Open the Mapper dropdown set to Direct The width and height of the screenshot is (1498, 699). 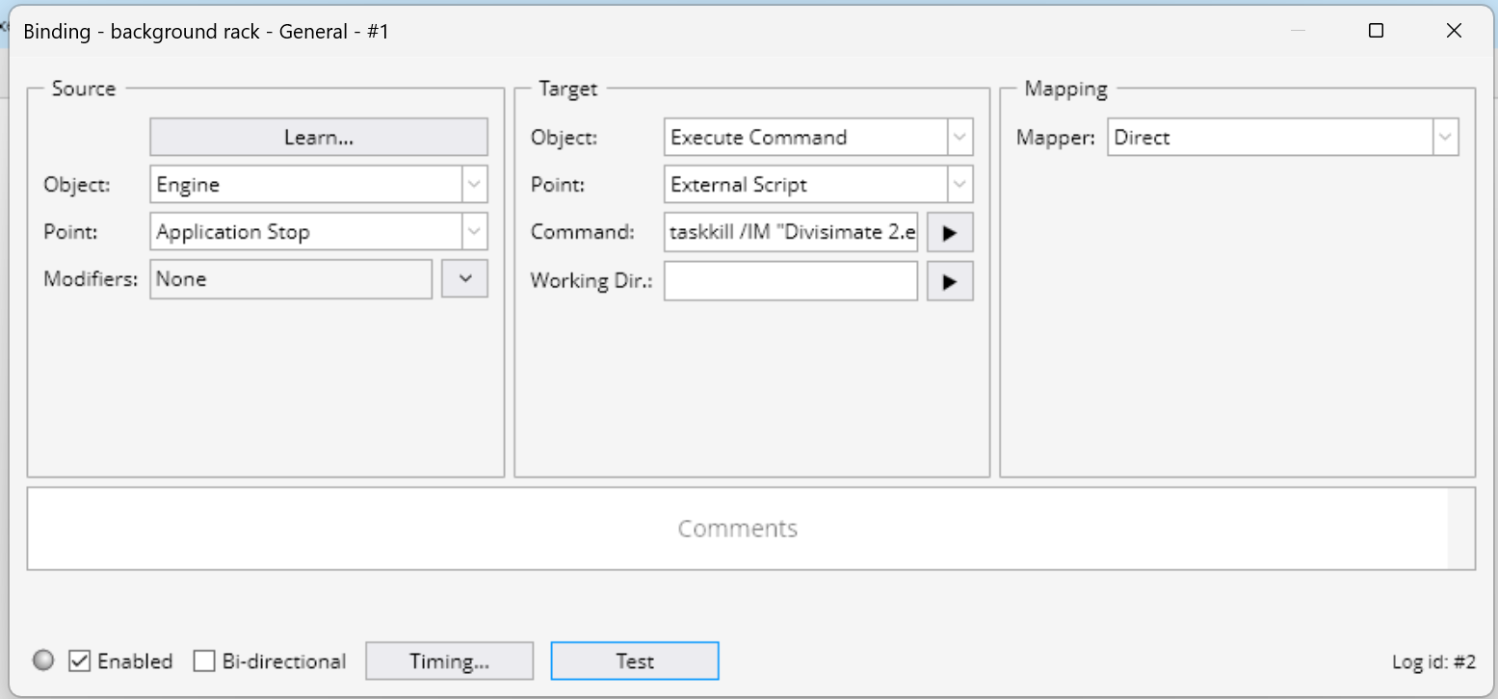1444,138
